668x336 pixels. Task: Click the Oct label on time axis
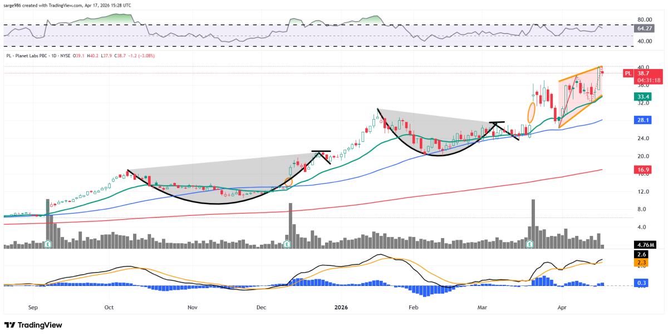(x=109, y=307)
